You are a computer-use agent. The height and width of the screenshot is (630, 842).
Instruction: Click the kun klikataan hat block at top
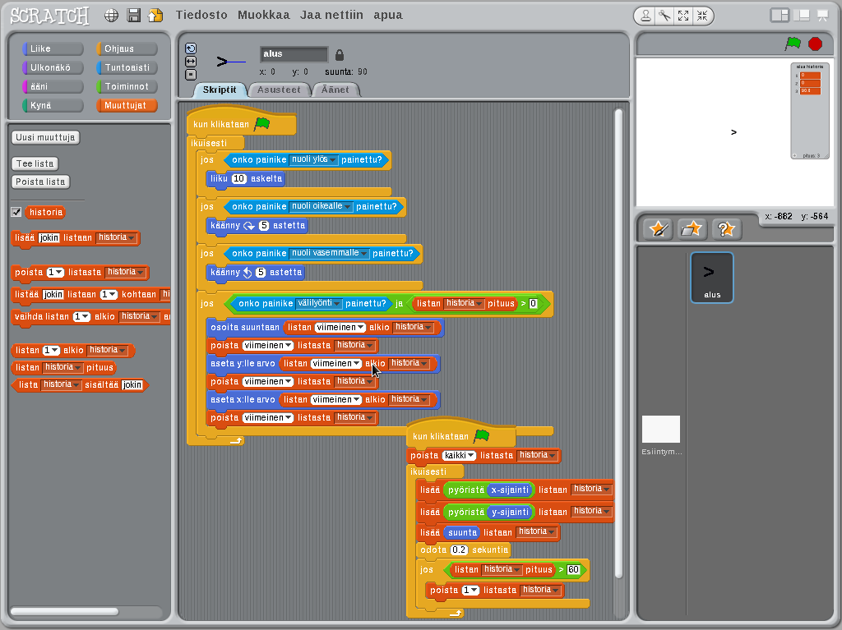(x=241, y=123)
